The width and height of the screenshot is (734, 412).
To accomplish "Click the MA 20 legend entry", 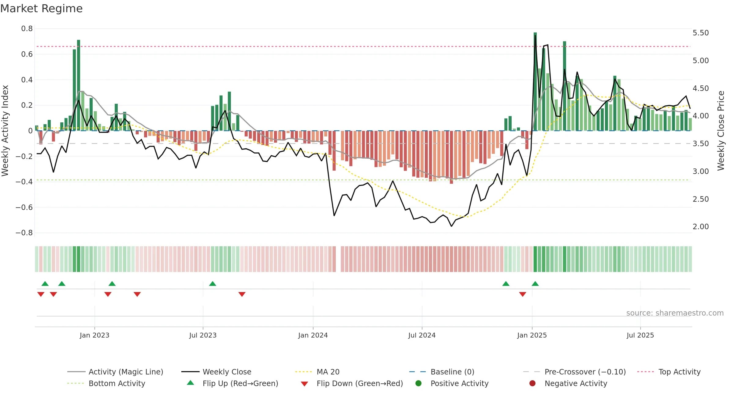I will pos(317,372).
